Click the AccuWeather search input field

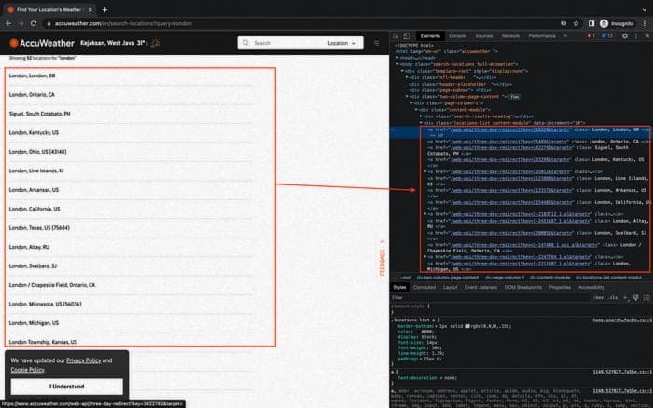(285, 43)
